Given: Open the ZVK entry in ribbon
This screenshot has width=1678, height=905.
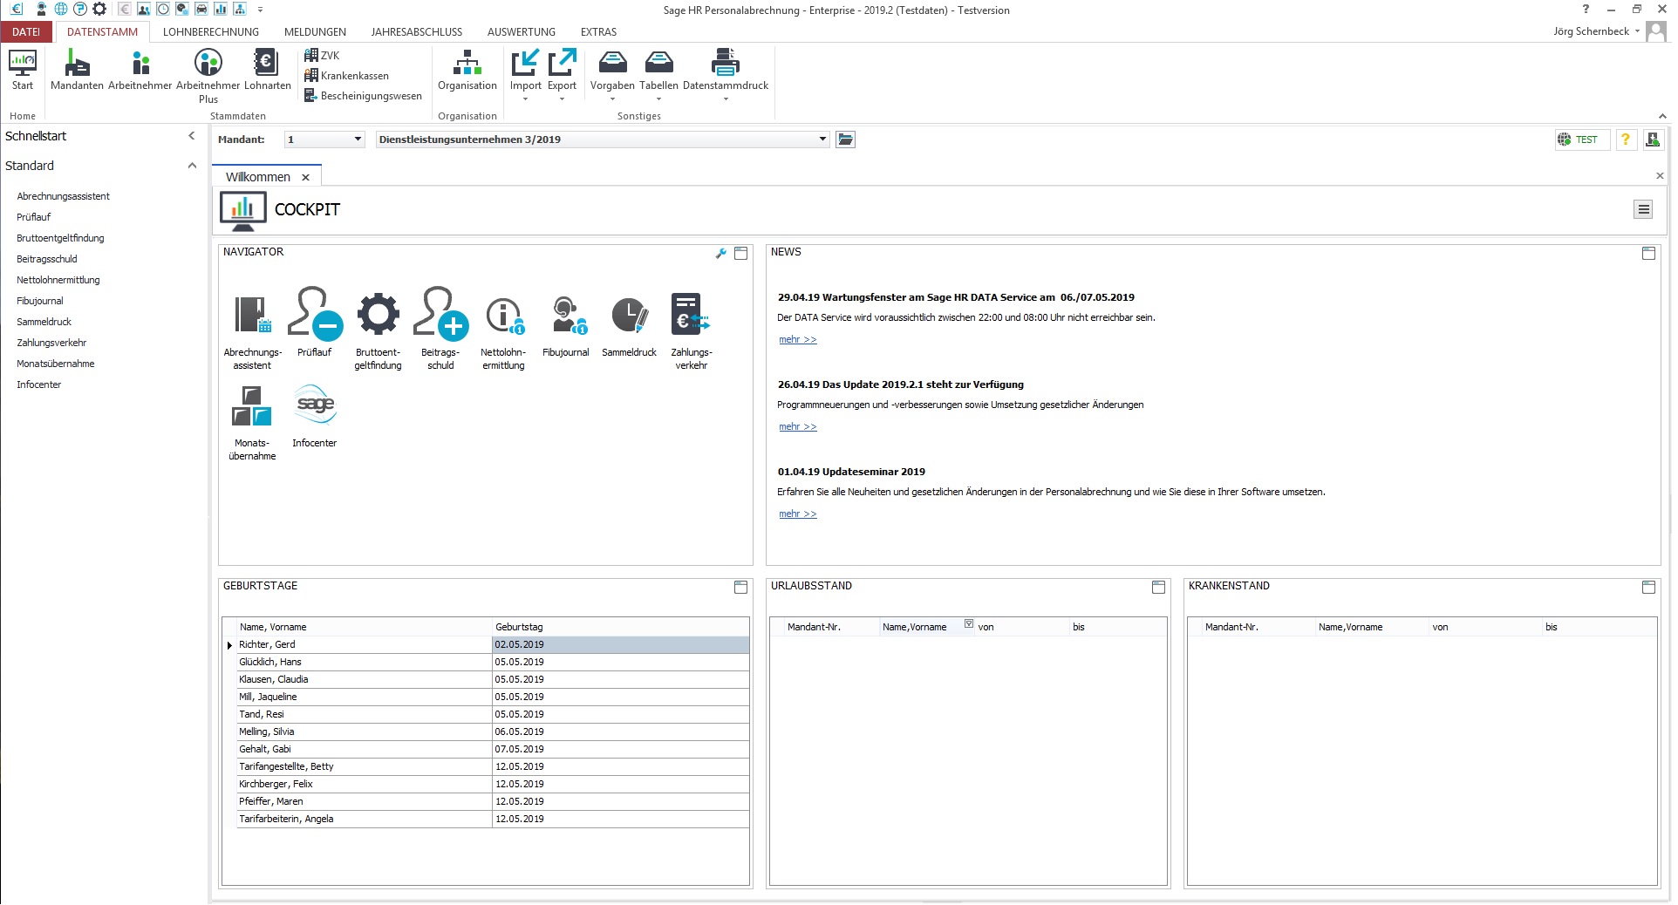Looking at the screenshot, I should pyautogui.click(x=322, y=55).
